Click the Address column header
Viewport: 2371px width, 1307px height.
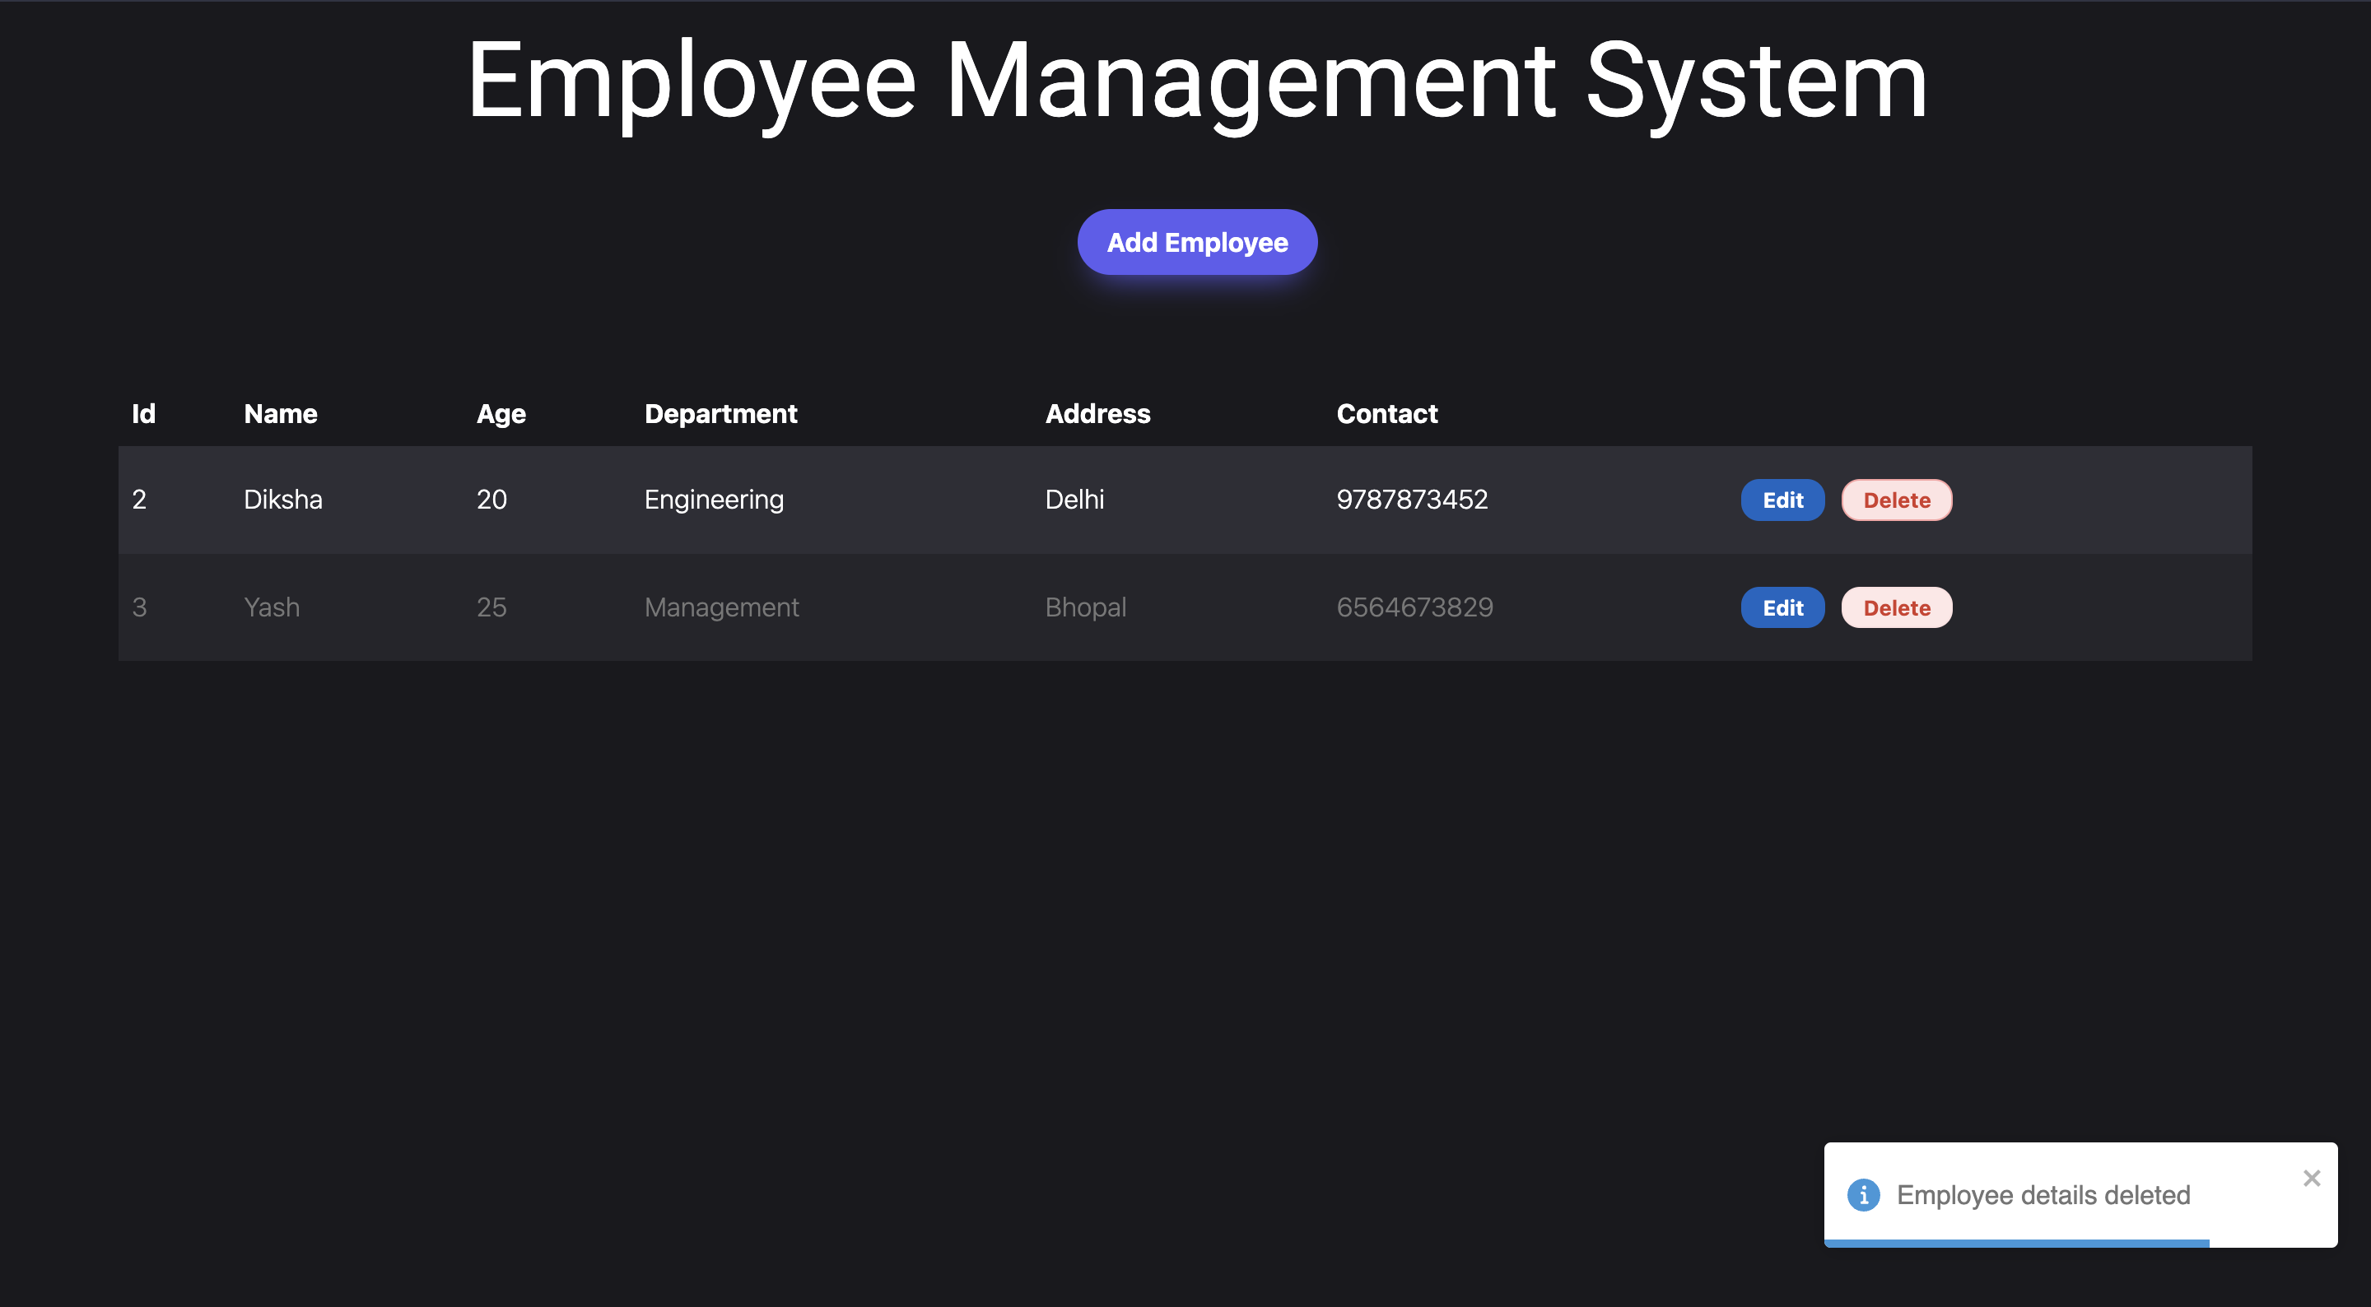1097,413
